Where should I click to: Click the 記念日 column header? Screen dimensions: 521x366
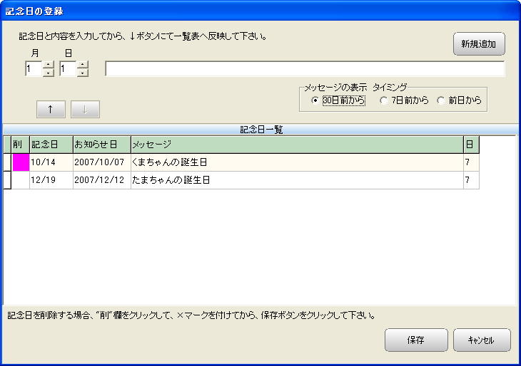click(x=51, y=145)
